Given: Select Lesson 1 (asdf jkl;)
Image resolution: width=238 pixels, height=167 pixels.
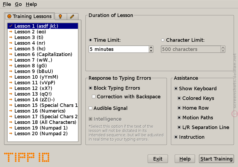Looking at the screenshot, I should (43, 26).
